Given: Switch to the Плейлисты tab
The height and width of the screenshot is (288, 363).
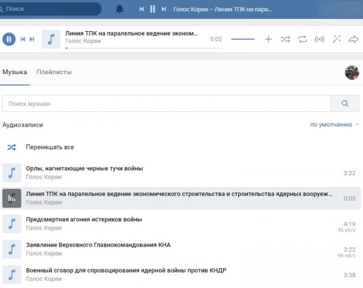Looking at the screenshot, I should tap(54, 72).
